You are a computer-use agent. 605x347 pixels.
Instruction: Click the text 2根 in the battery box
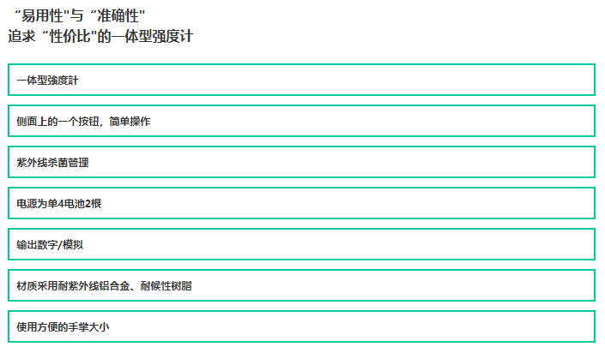93,204
